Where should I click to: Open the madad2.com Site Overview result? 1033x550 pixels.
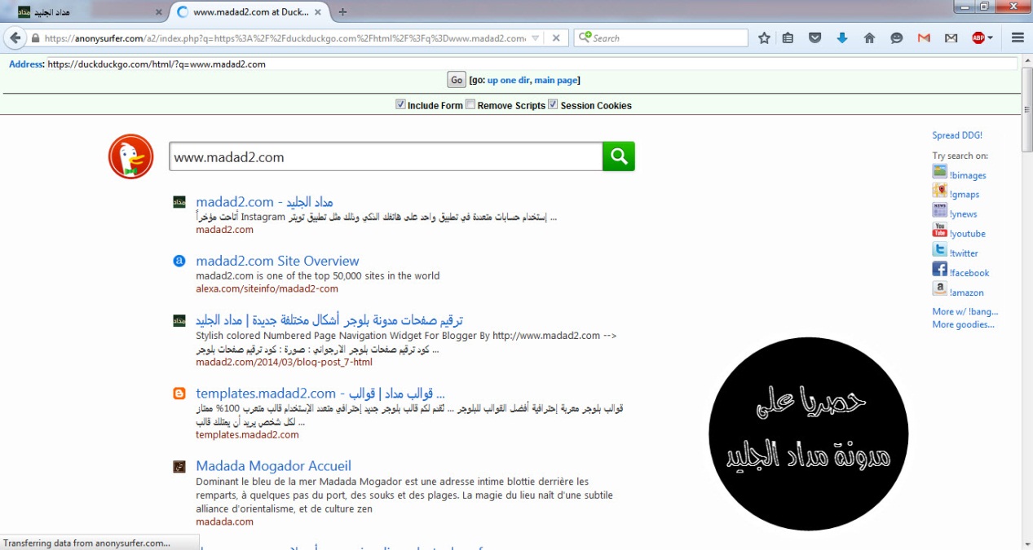pyautogui.click(x=277, y=261)
